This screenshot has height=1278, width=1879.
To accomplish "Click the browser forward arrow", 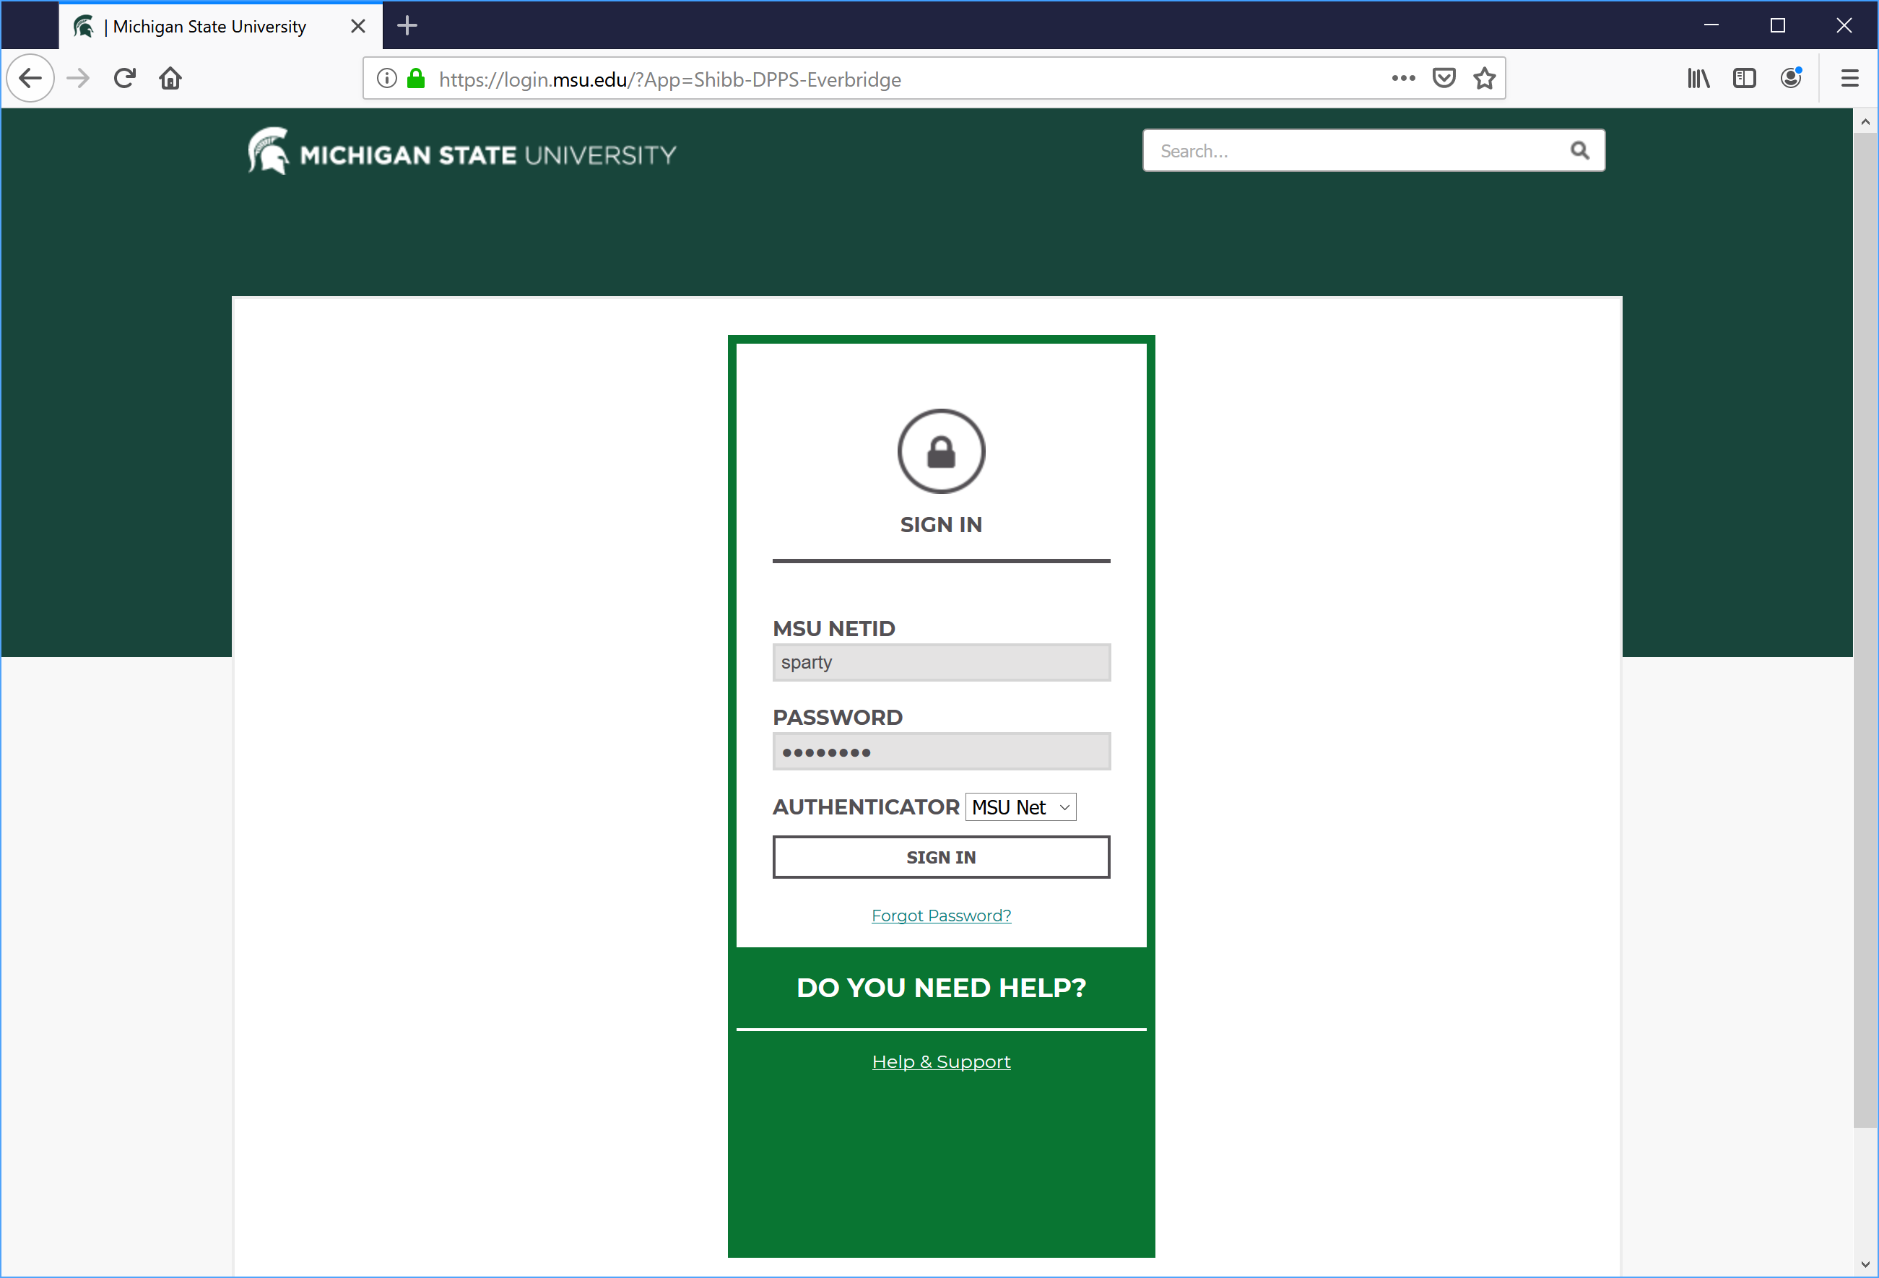I will click(x=79, y=79).
